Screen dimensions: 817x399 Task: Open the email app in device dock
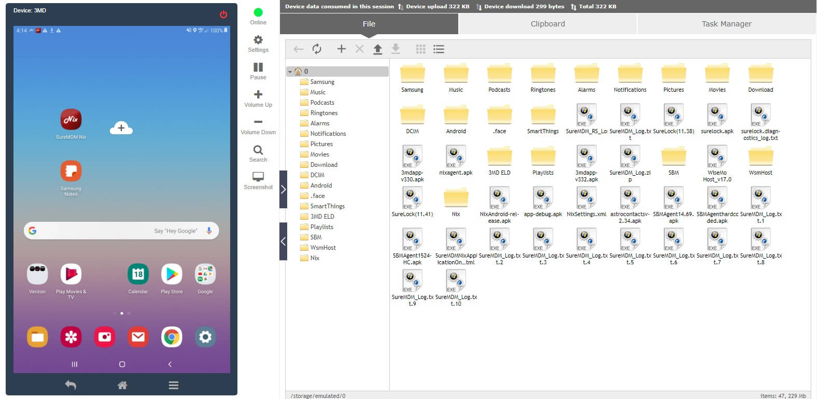(138, 337)
